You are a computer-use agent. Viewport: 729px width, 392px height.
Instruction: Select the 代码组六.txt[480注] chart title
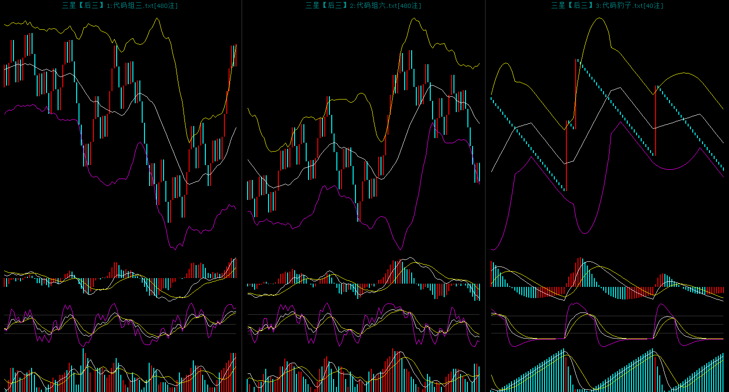(363, 6)
